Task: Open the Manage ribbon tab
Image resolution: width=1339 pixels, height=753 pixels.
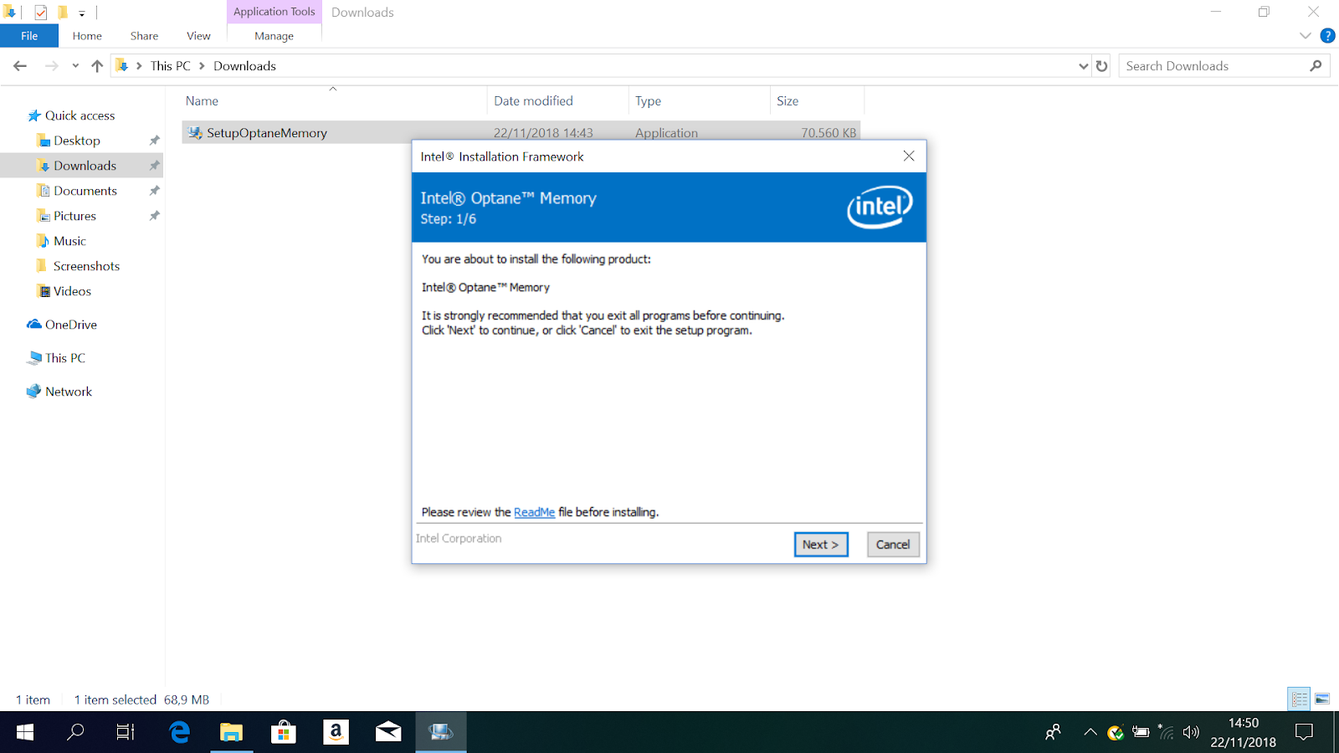Action: pos(274,36)
